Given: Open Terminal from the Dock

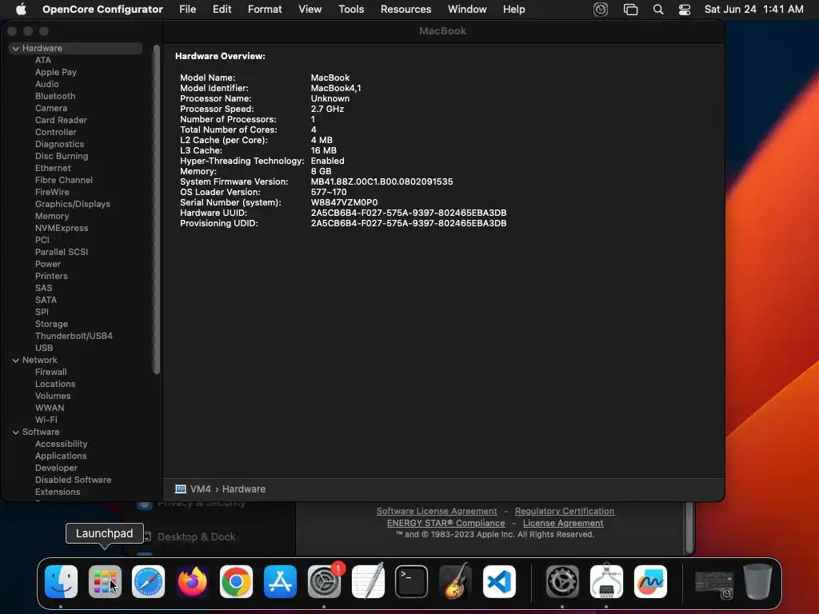Looking at the screenshot, I should (x=412, y=581).
